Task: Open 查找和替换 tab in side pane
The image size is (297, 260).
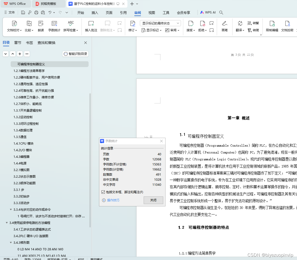Action: pos(46,43)
